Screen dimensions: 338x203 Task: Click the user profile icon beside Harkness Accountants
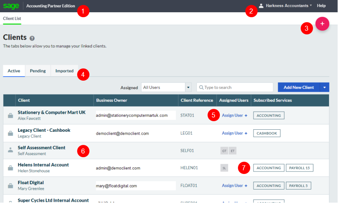(x=261, y=6)
